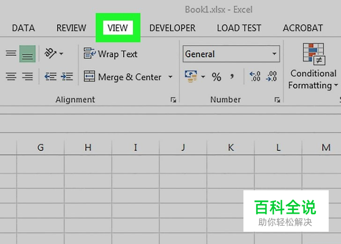
Task: Decrease the cell indent
Action: click(50, 76)
